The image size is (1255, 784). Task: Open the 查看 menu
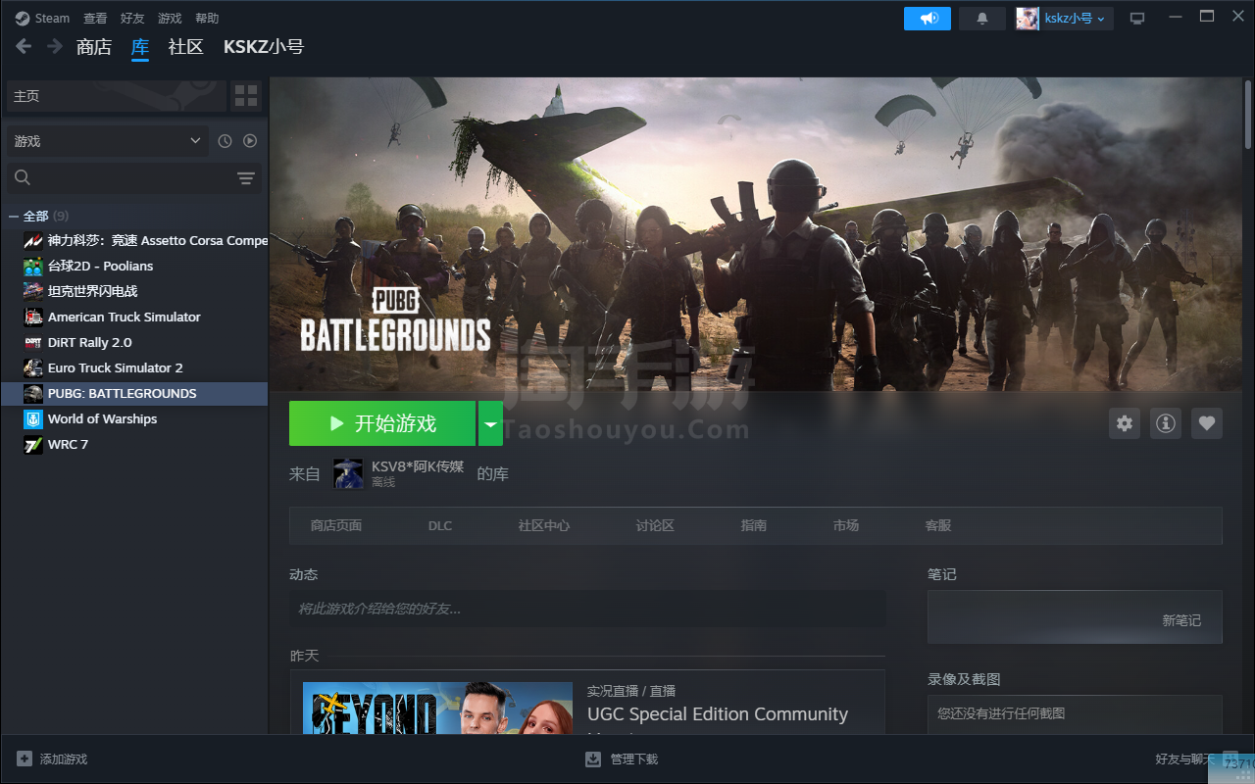(x=95, y=18)
